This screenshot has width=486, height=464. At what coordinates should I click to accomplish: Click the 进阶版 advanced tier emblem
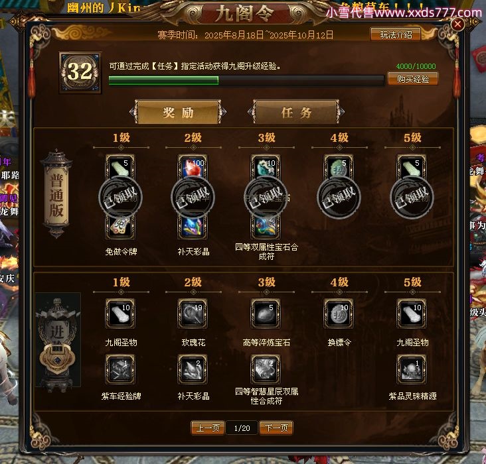[x=58, y=342]
